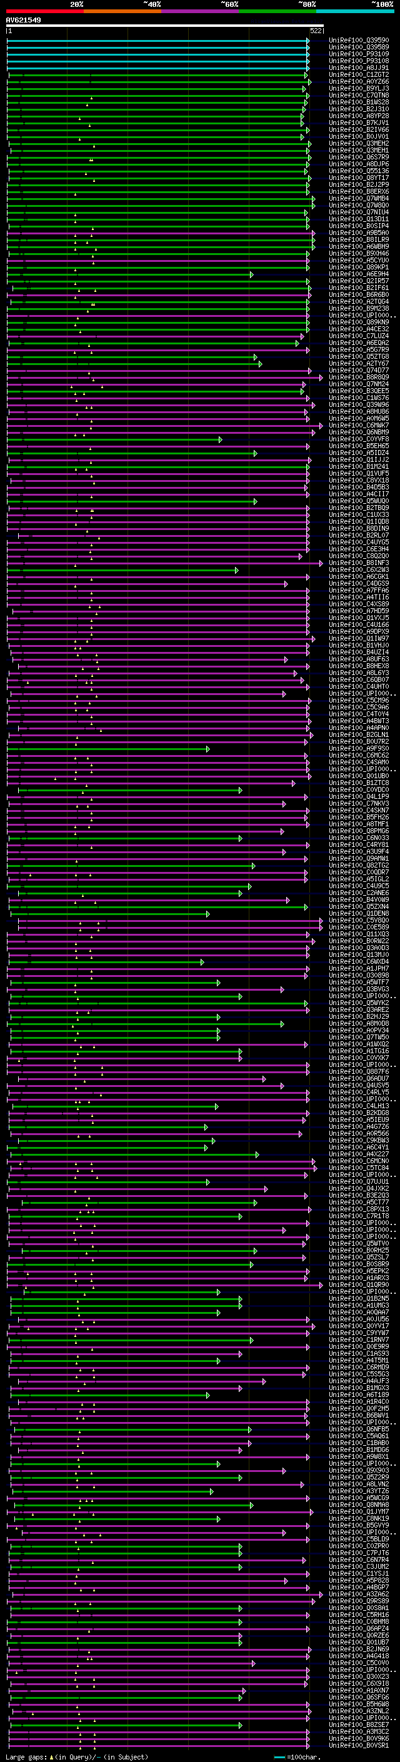This screenshot has width=400, height=1762.
Task: Click the purple ~60% identity legend bar
Action: point(199,11)
